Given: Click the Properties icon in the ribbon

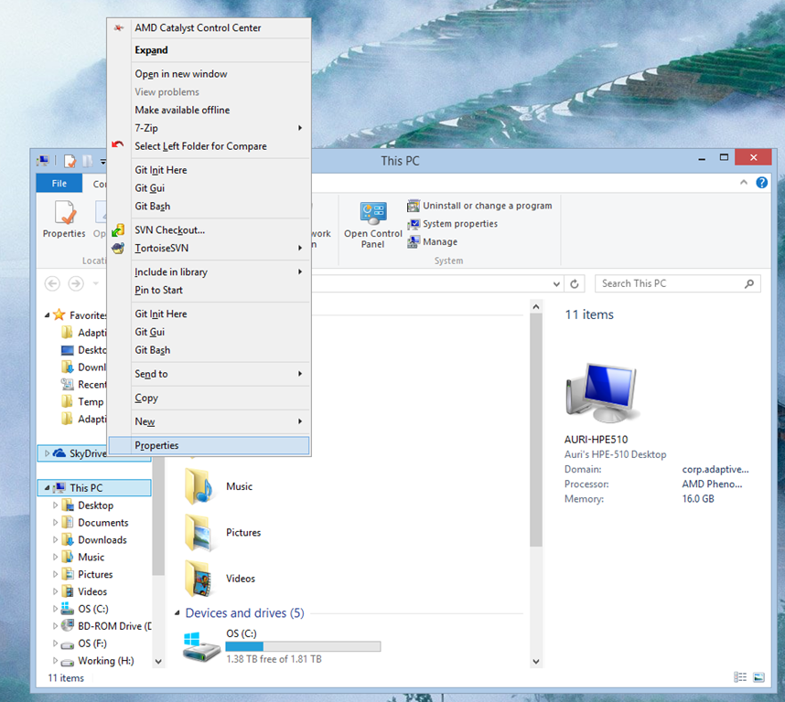Looking at the screenshot, I should pos(64,215).
